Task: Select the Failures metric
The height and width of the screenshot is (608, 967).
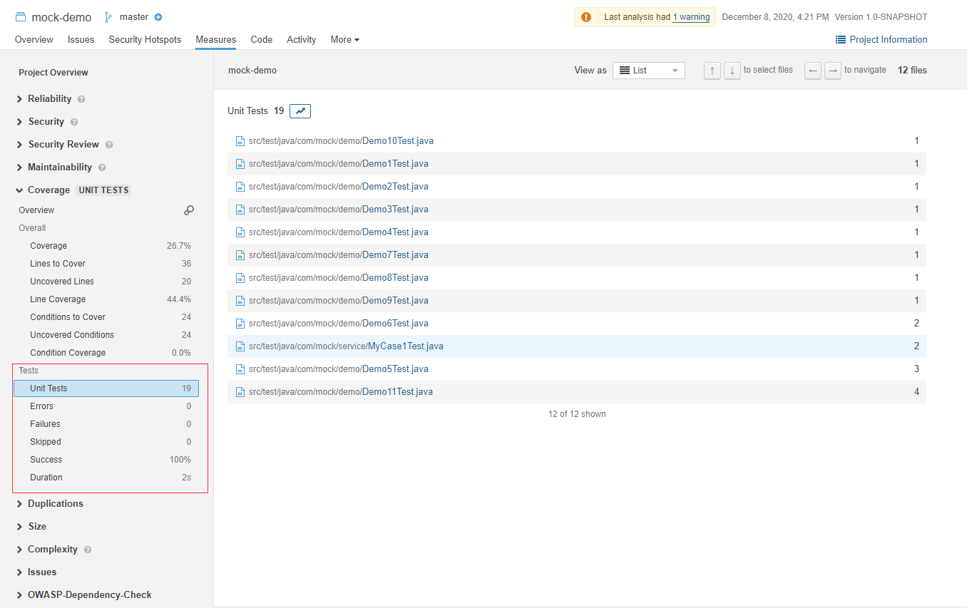Action: pos(106,424)
